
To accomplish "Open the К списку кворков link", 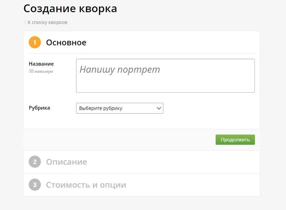I will point(47,22).
